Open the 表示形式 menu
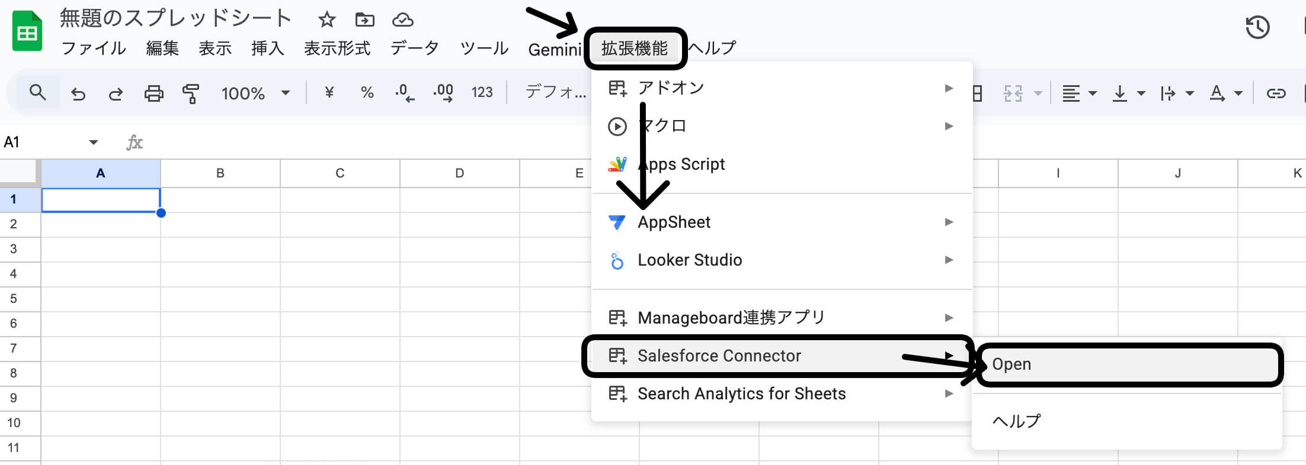 pos(337,48)
